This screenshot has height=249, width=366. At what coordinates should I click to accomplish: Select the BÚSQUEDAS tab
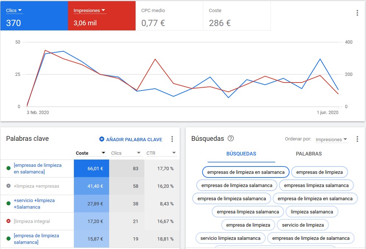click(241, 154)
